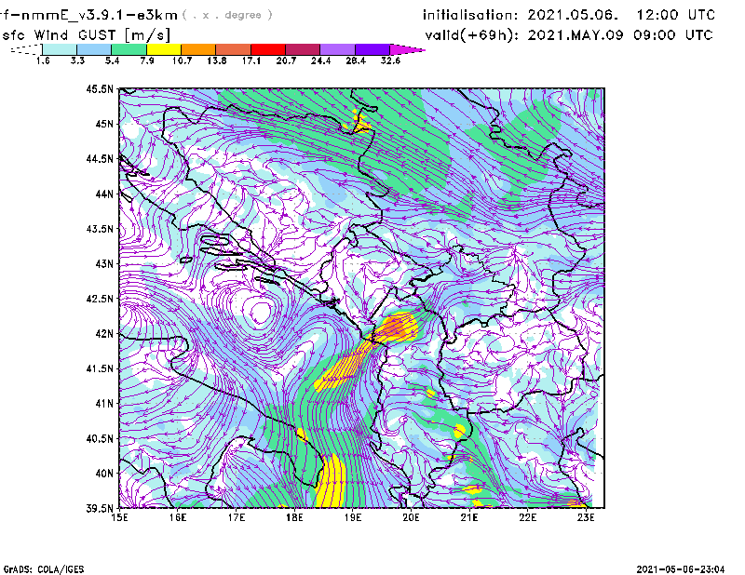Click the red 17.1–20.7 legend swatch

tap(268, 49)
